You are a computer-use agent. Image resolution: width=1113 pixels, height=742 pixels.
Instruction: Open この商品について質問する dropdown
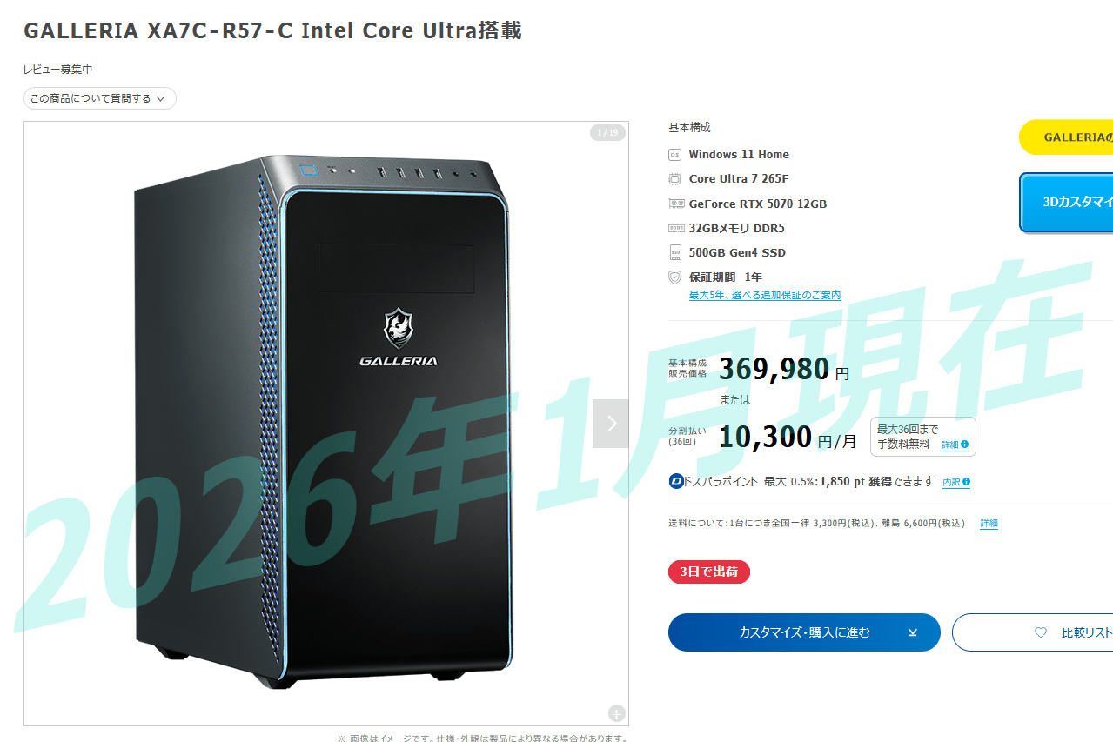tap(100, 98)
